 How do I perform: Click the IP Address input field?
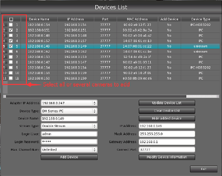click(167, 126)
